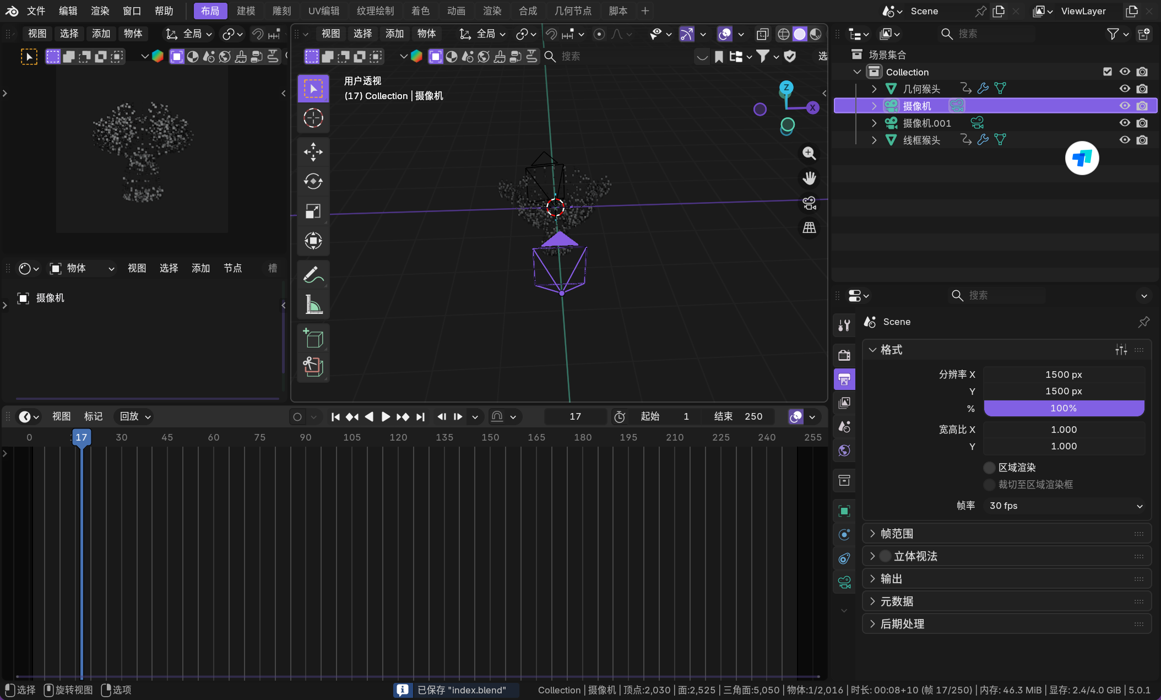Viewport: 1161px width, 700px height.
Task: Select the Scale tool icon
Action: click(x=313, y=211)
